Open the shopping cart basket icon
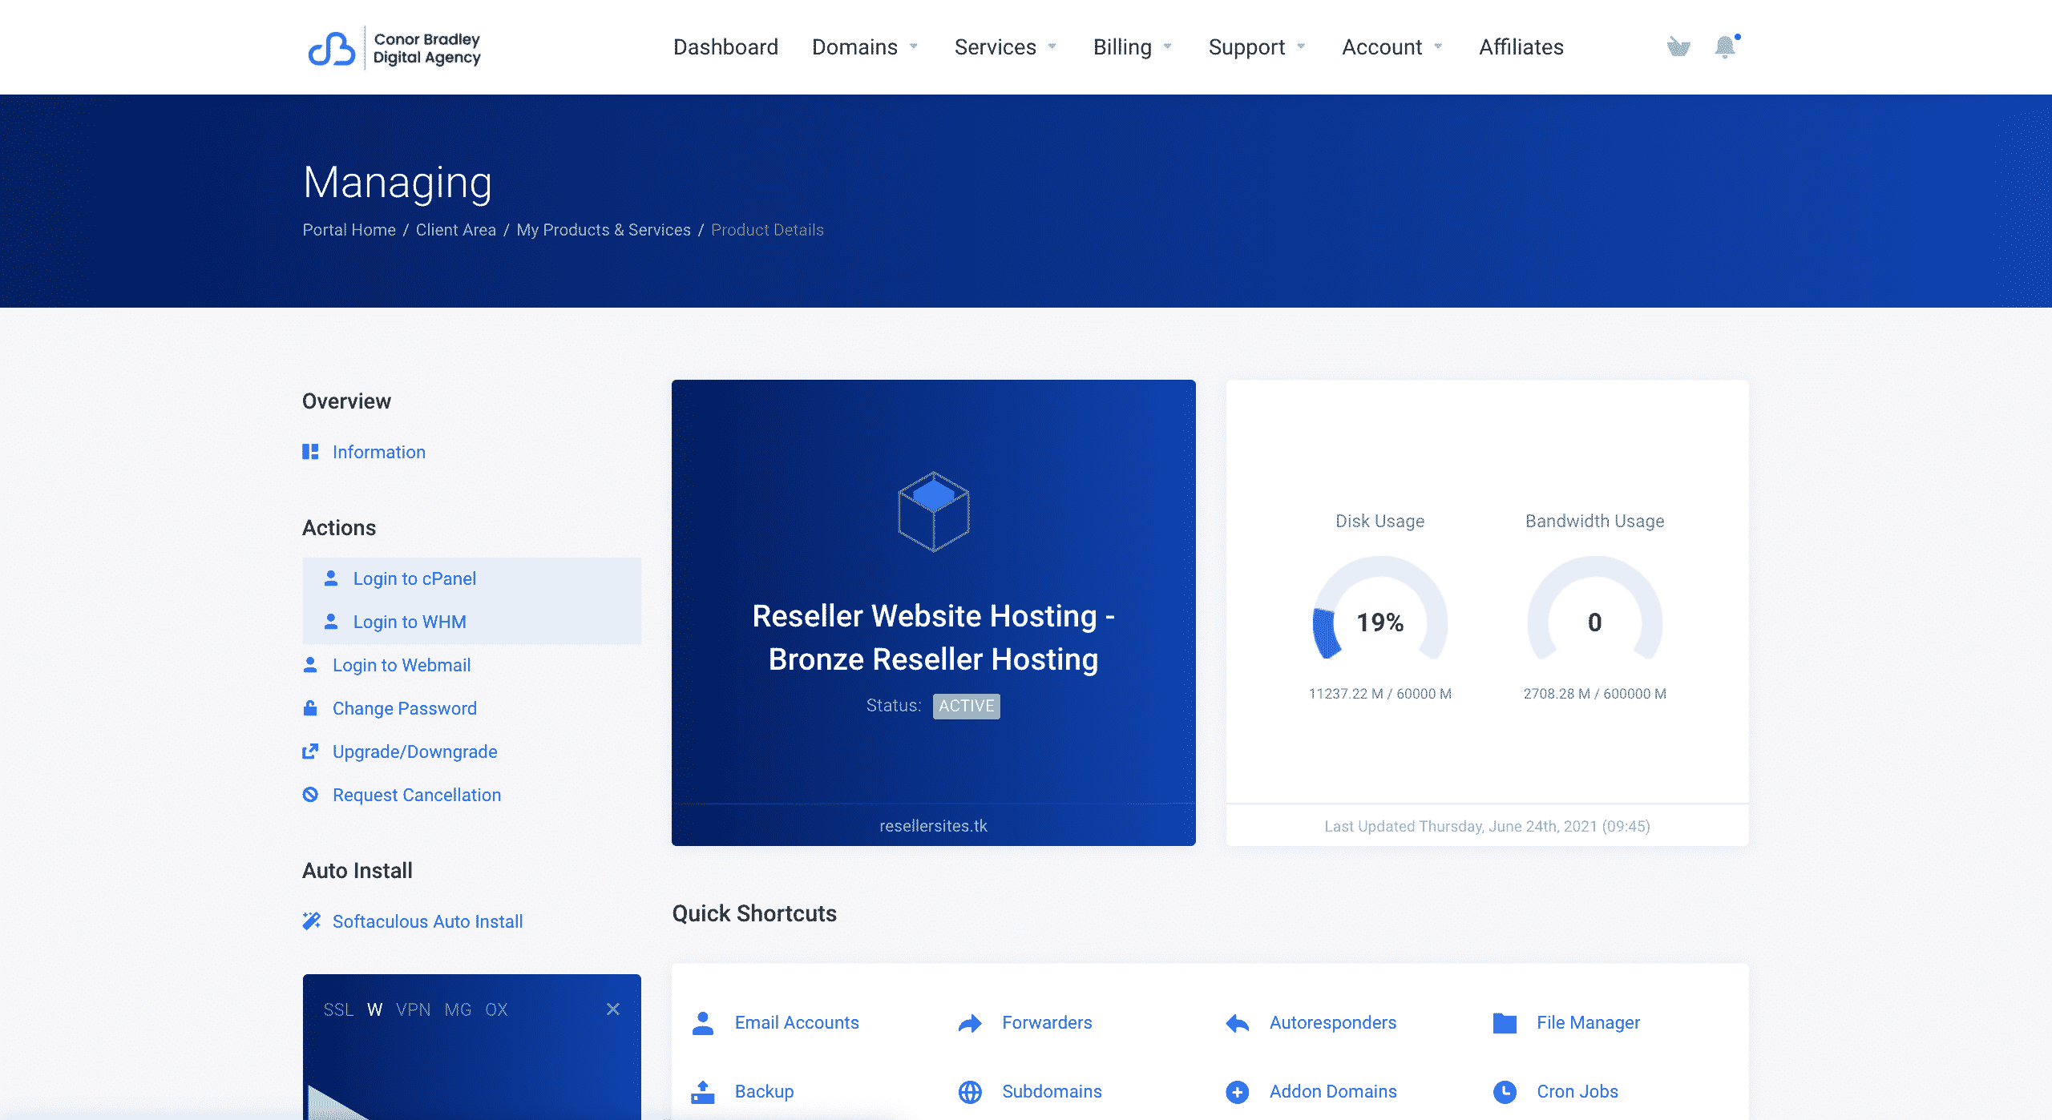 (1678, 47)
